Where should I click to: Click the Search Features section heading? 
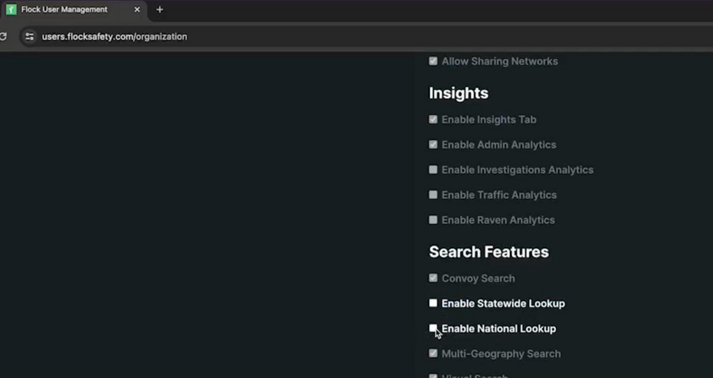[x=489, y=252]
